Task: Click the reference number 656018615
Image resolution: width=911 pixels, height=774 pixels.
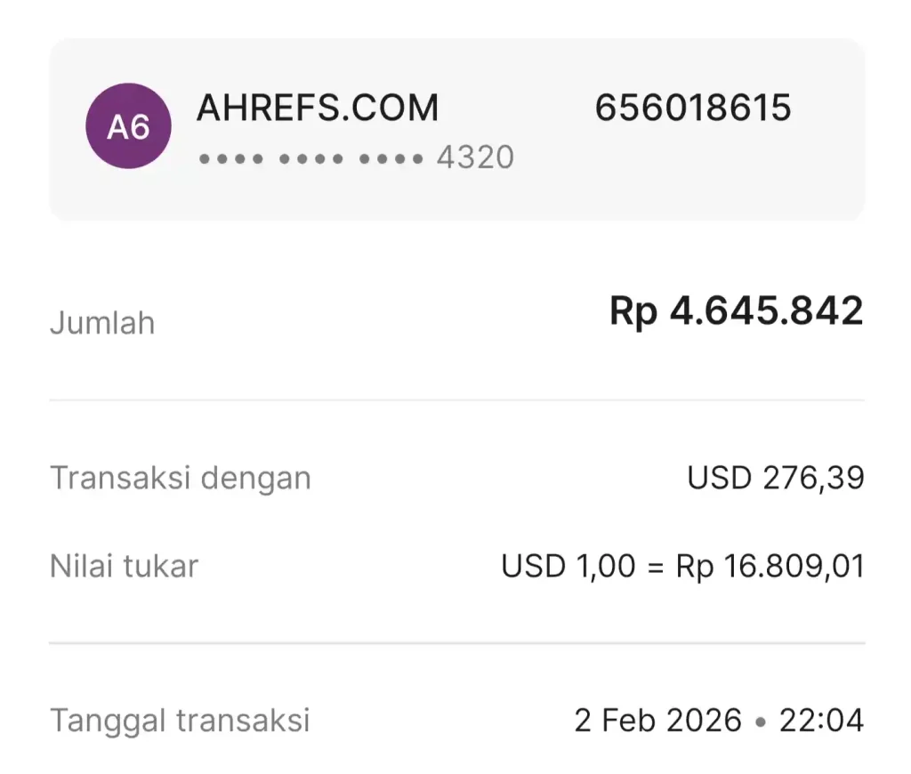Action: click(x=693, y=109)
